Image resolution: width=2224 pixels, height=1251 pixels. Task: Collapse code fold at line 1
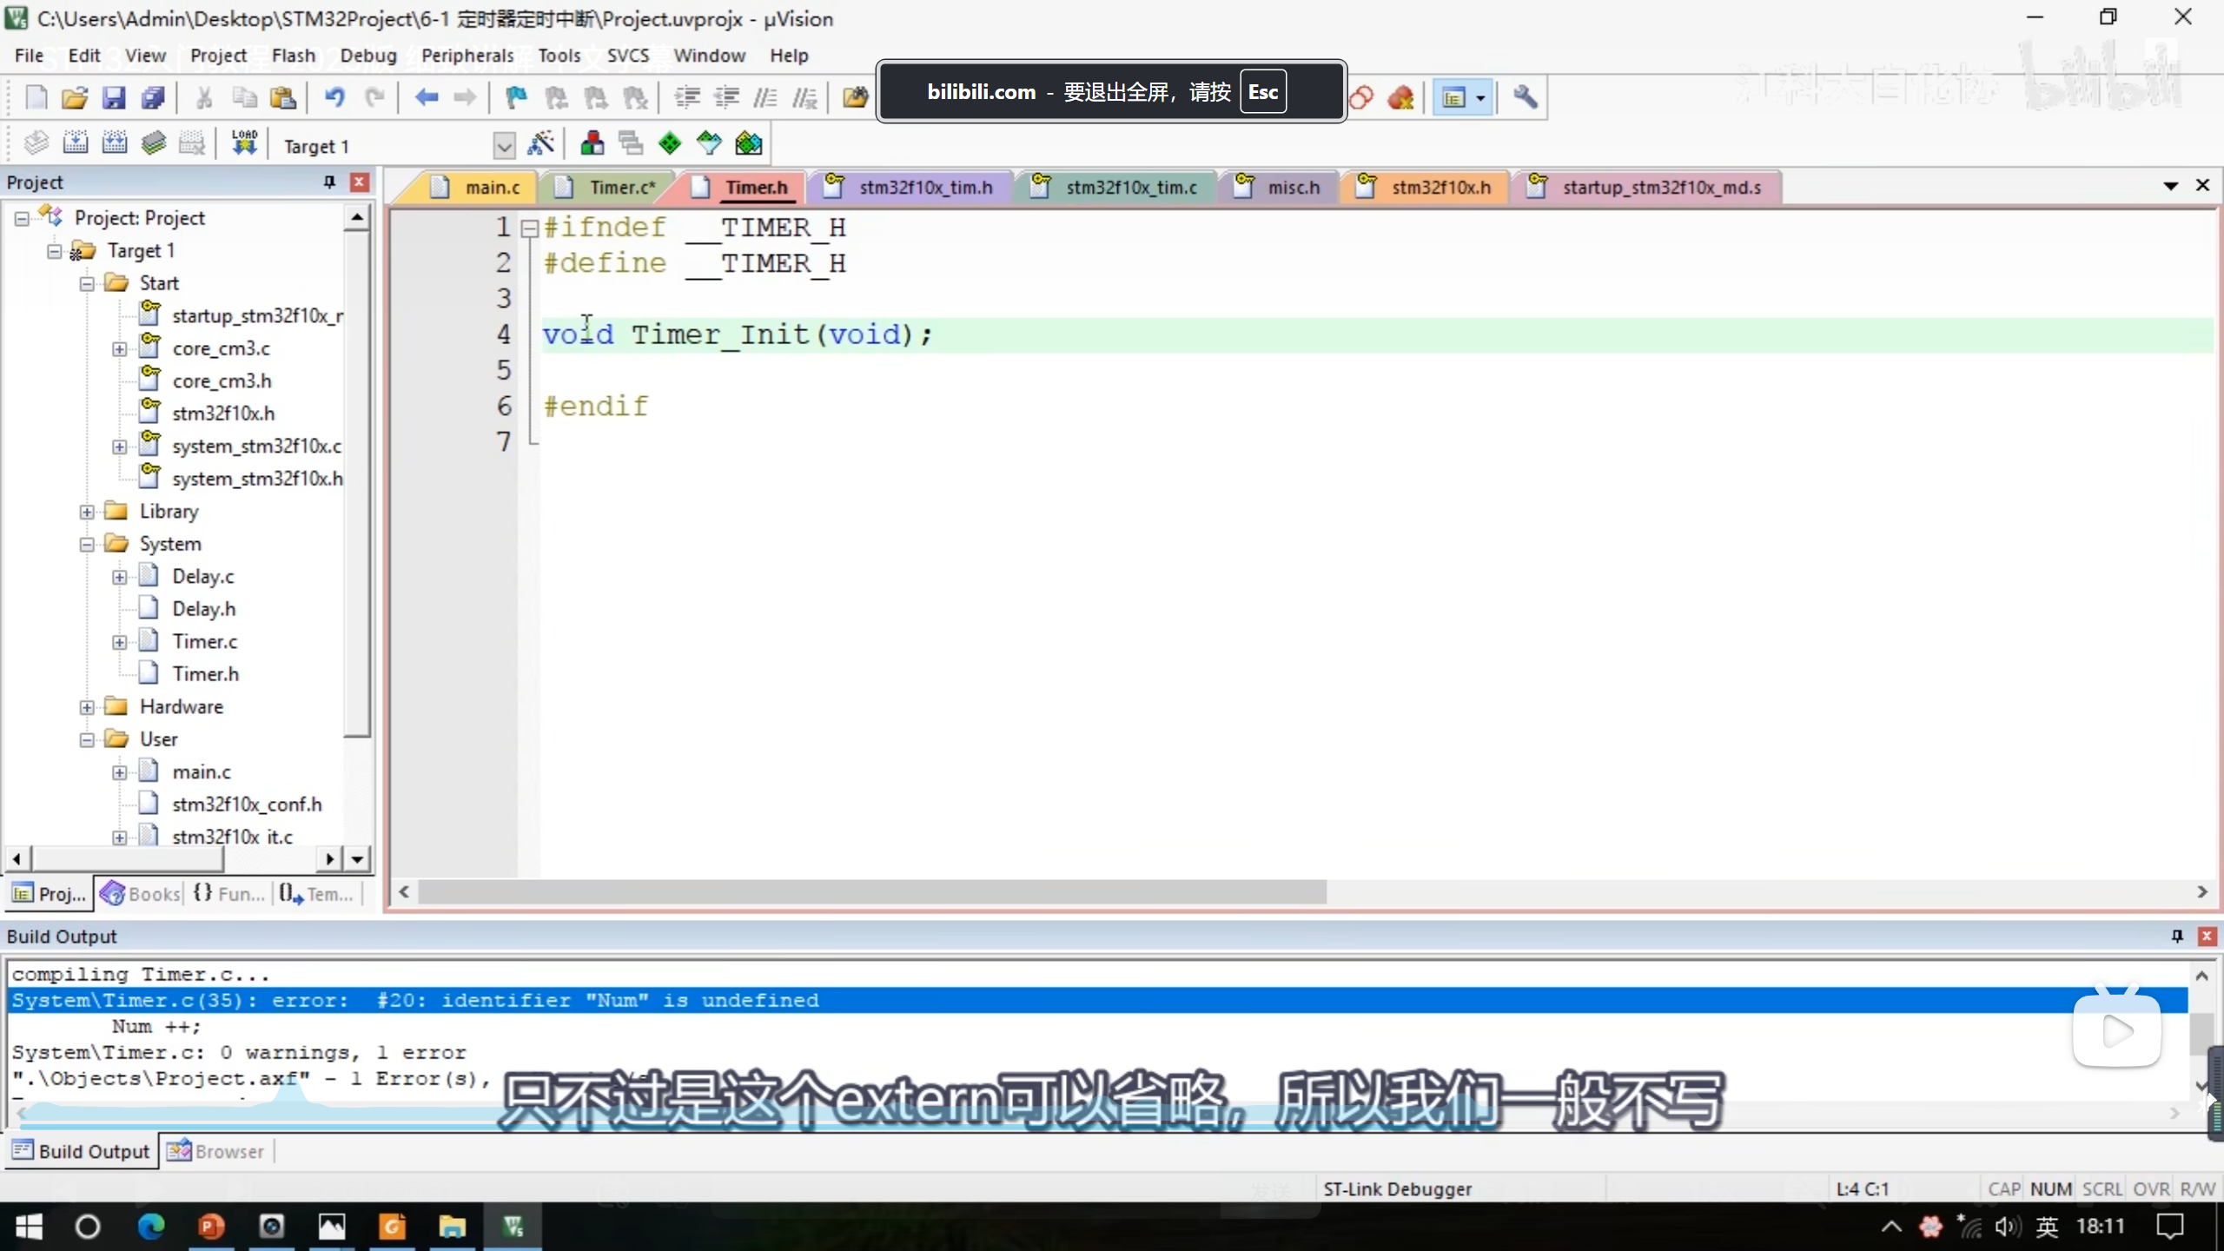tap(529, 228)
